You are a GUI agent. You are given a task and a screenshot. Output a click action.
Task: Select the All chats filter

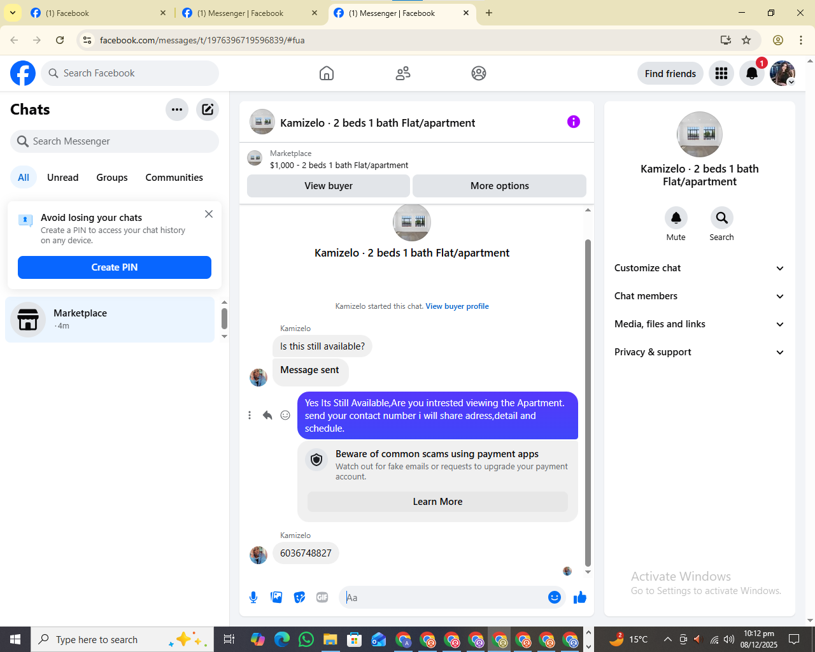point(24,178)
